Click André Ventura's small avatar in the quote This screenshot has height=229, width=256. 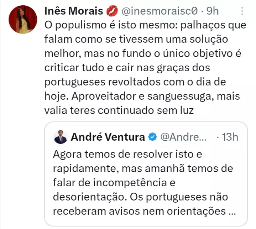(60, 137)
